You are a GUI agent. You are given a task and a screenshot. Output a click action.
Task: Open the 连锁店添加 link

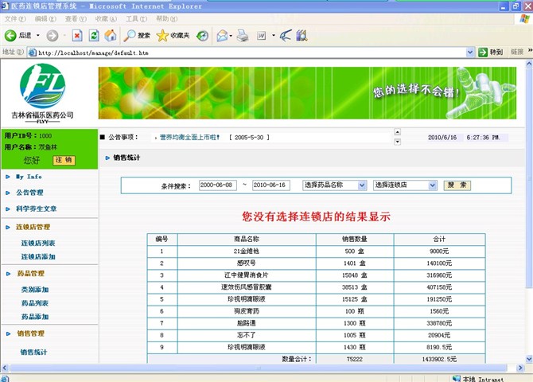click(x=38, y=257)
